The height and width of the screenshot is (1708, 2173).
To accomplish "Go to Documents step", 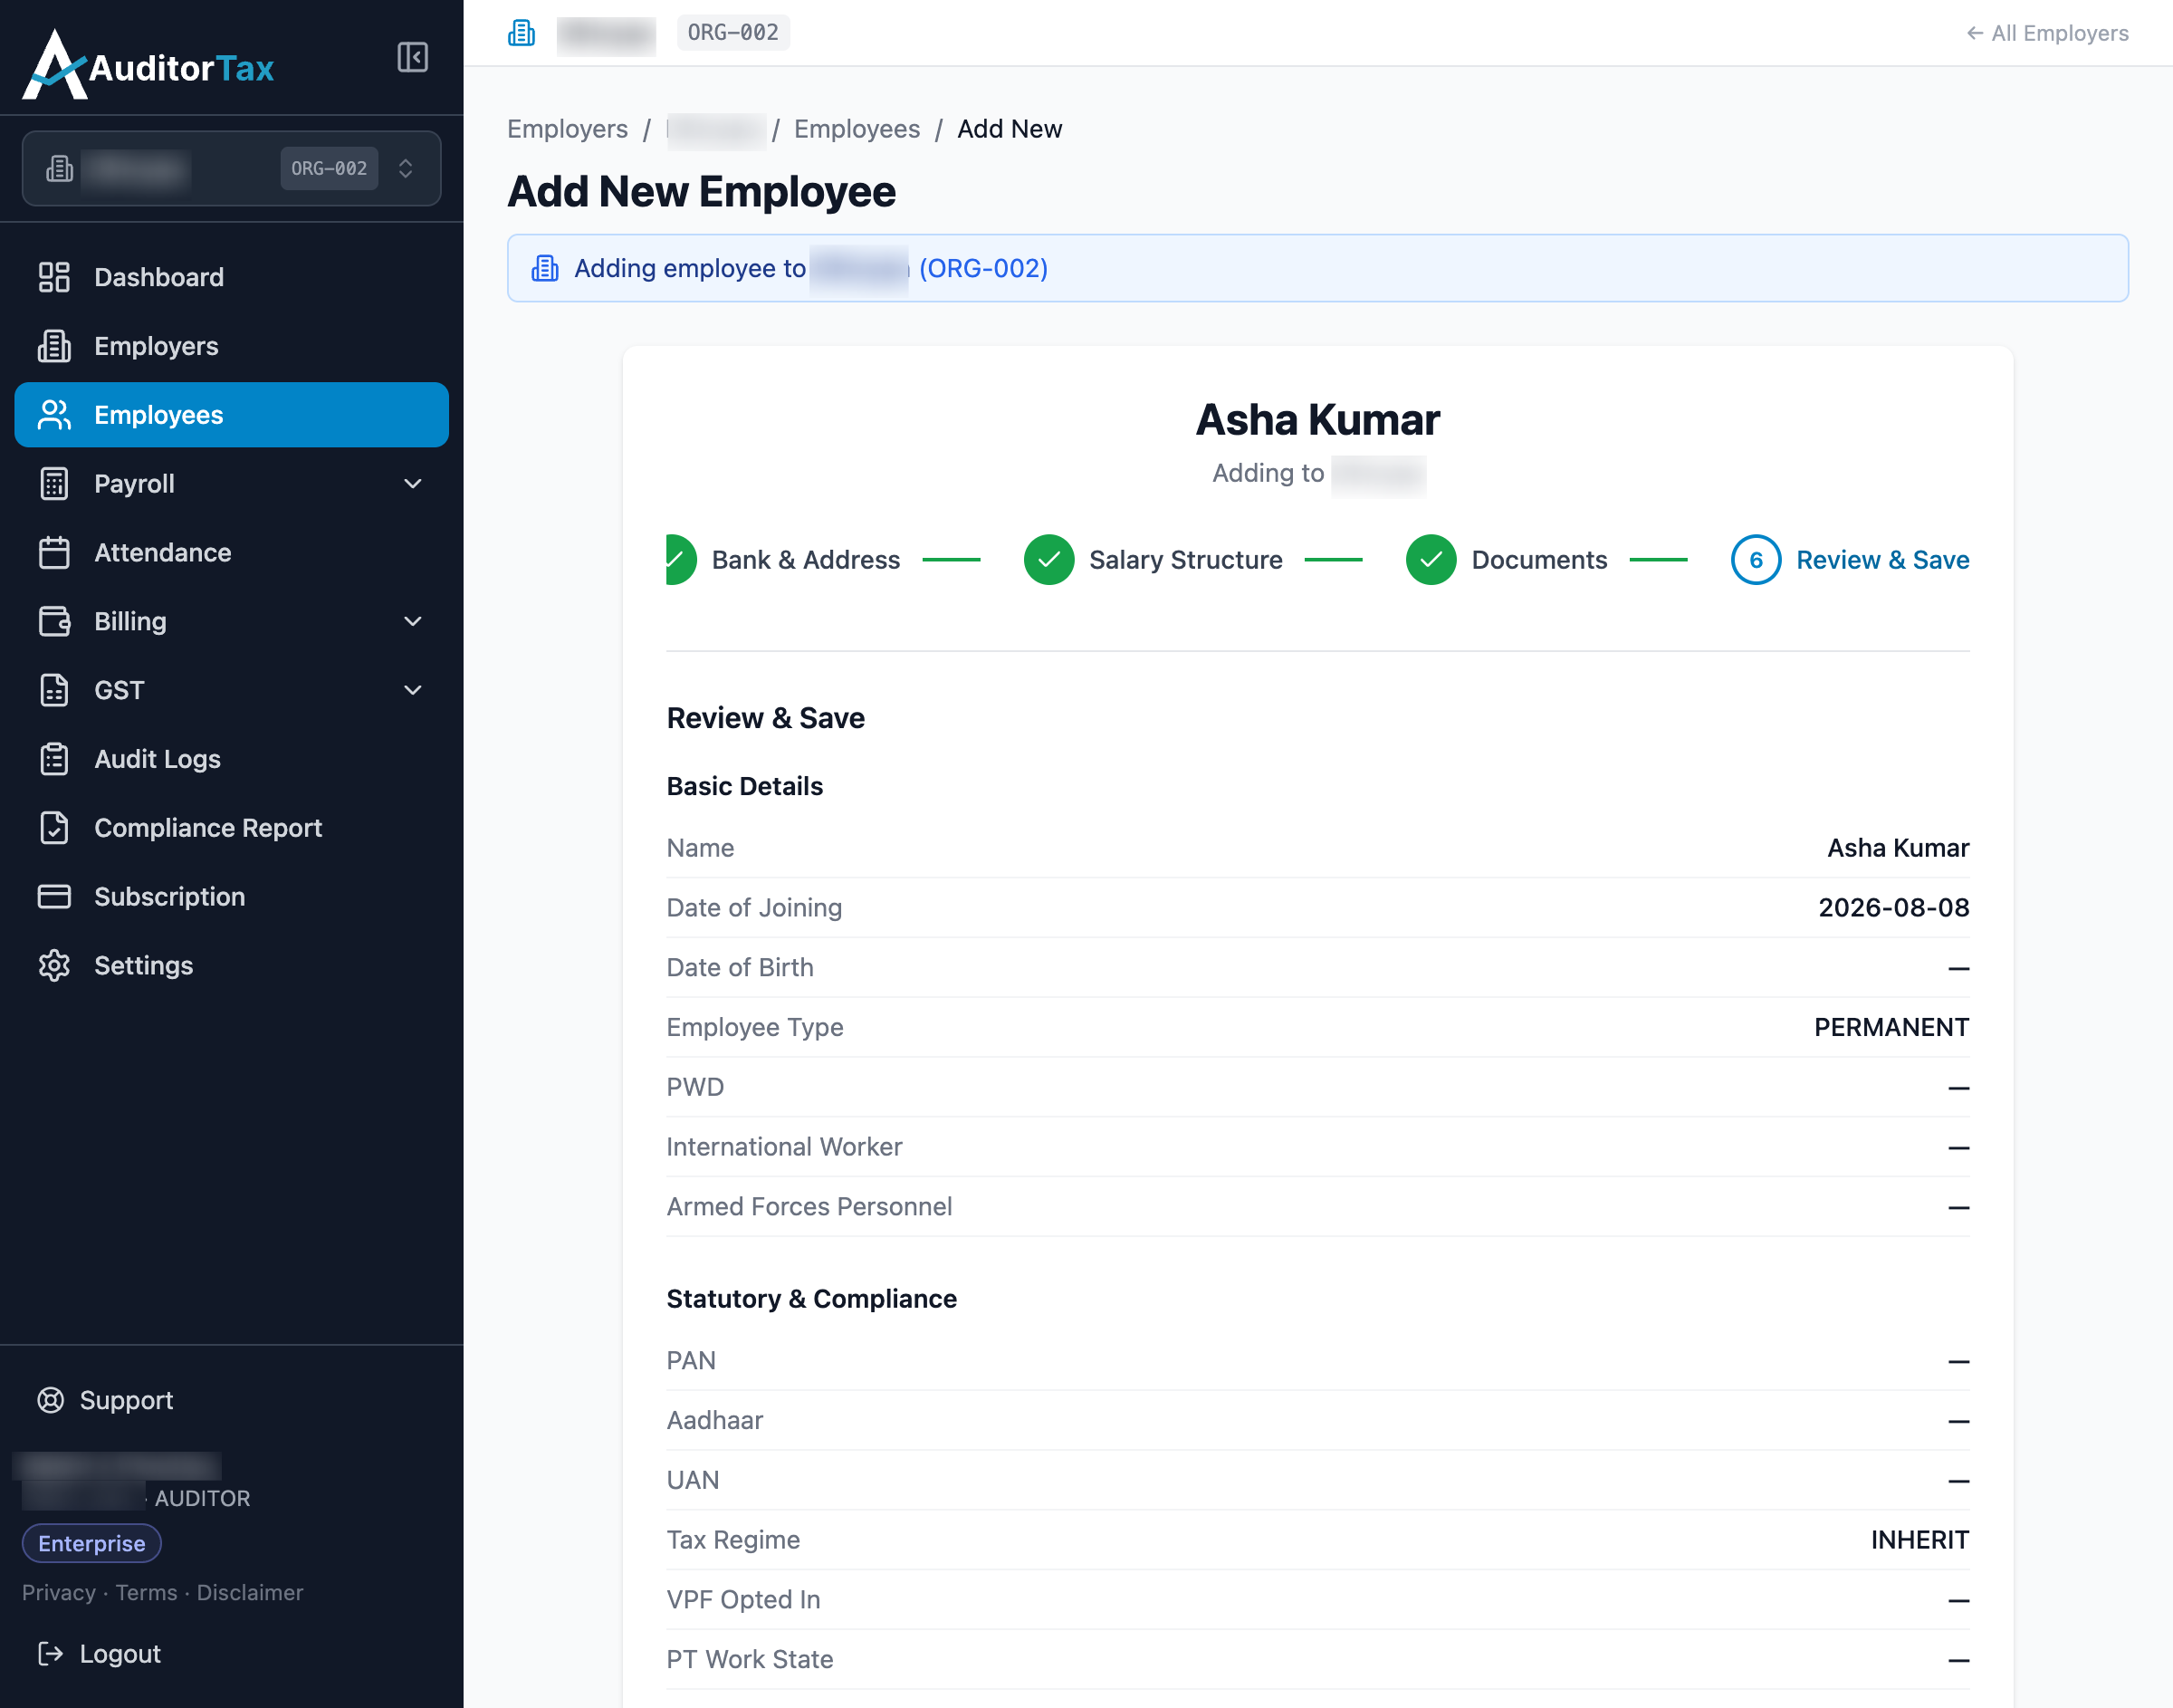I will click(1539, 560).
